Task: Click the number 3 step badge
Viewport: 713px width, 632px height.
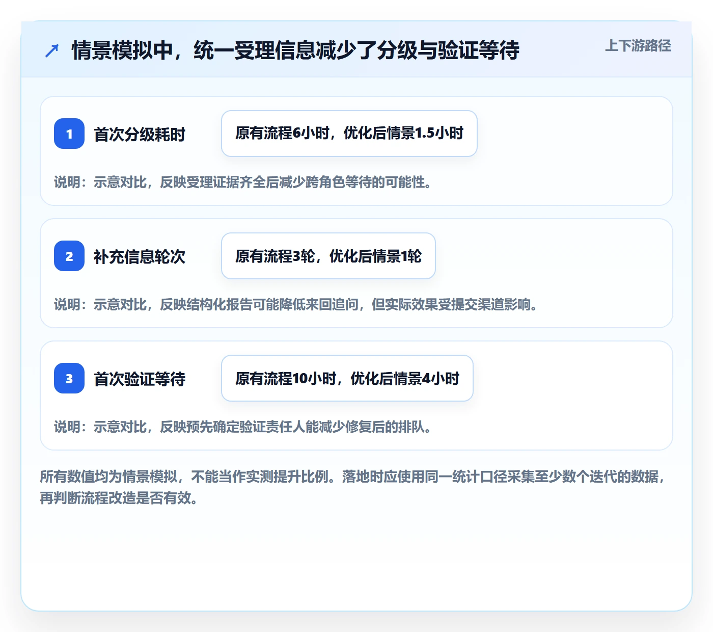Action: point(69,378)
